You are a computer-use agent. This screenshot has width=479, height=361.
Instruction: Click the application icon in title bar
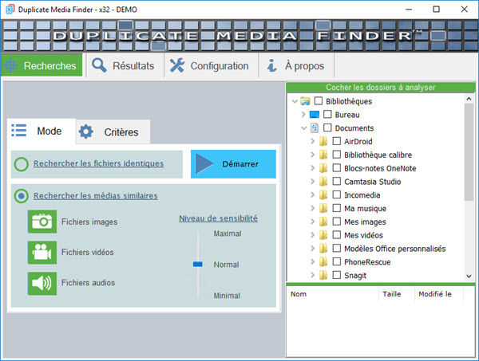click(10, 10)
